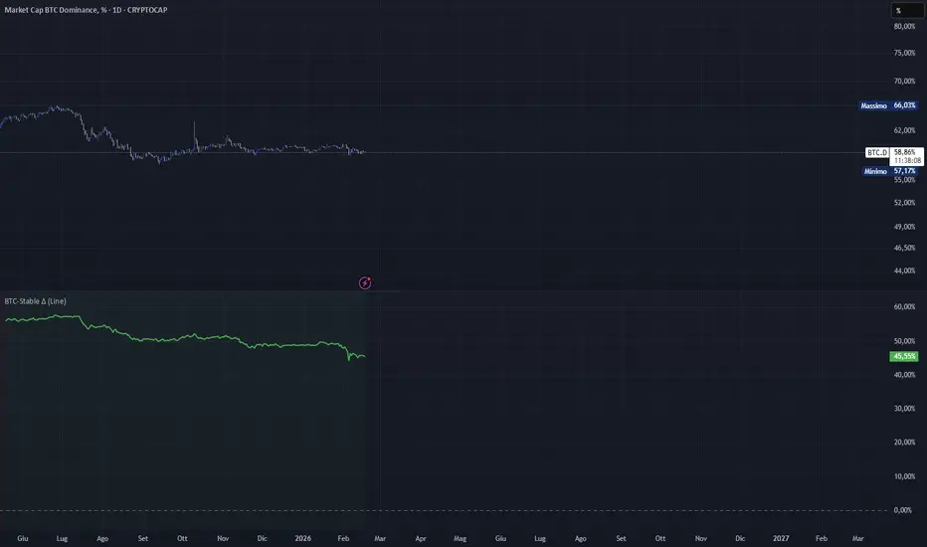Click the 70,00% label on price scale

[x=904, y=81]
